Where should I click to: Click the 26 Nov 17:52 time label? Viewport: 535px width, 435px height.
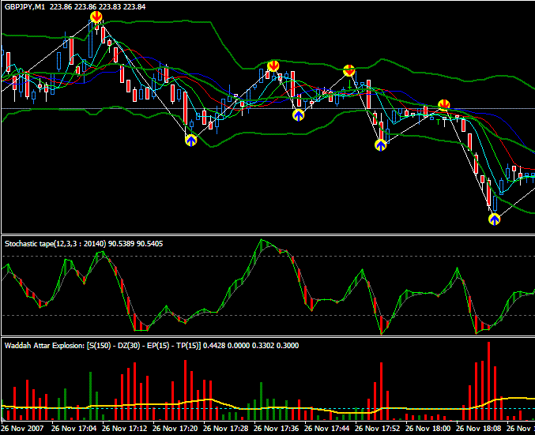(378, 428)
